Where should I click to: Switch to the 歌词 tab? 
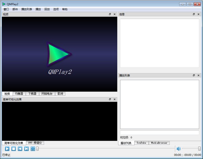(60, 94)
